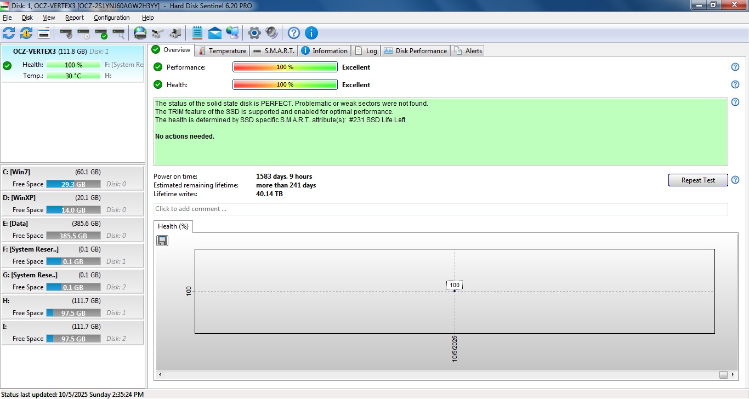Open settings with the gear icon
Viewport: 749px width, 399px height.
pyautogui.click(x=254, y=33)
